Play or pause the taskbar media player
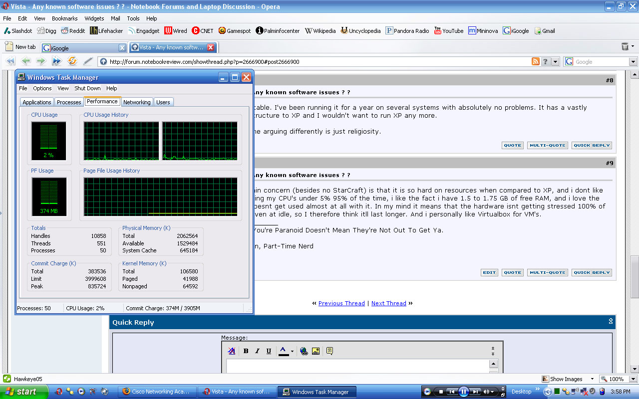The height and width of the screenshot is (399, 639). [x=464, y=392]
